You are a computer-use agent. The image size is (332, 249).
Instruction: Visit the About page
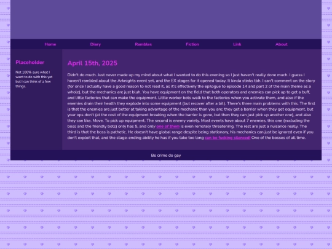point(282,44)
